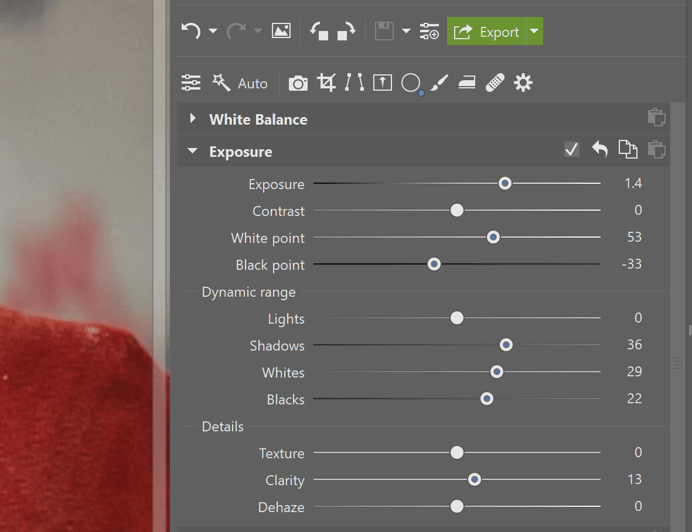The image size is (692, 532).
Task: Click the Lights slider handle
Action: (x=457, y=318)
